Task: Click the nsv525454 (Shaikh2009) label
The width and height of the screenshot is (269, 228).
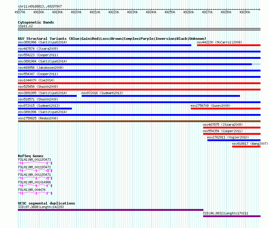Action: (x=38, y=87)
